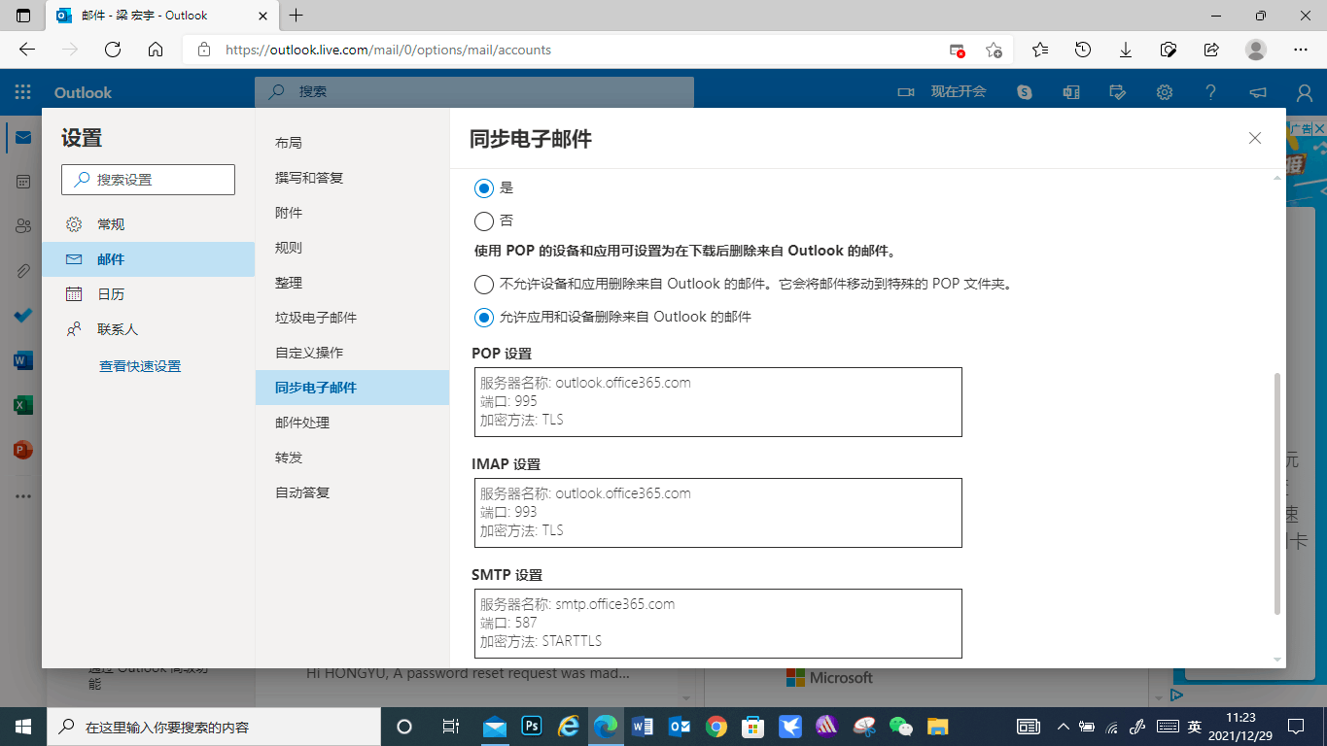1327x746 pixels.
Task: Launch Excel from the left sidebar
Action: (x=21, y=405)
